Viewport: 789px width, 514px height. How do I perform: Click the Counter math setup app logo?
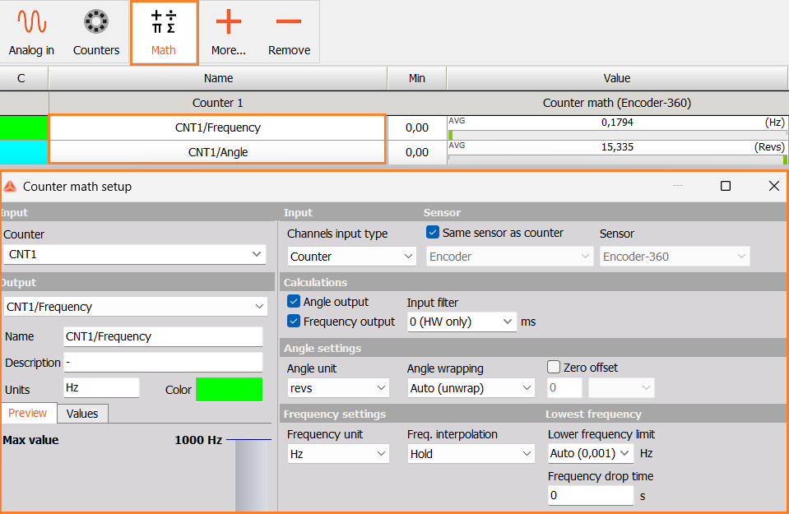10,187
